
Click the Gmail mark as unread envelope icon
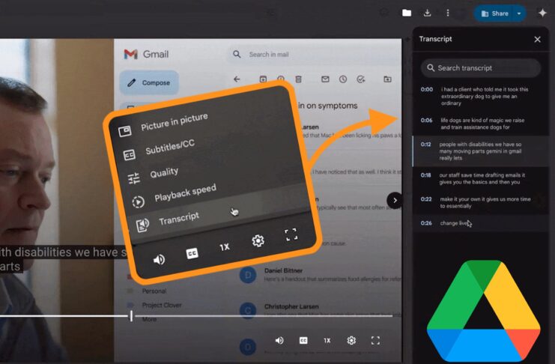coord(325,79)
